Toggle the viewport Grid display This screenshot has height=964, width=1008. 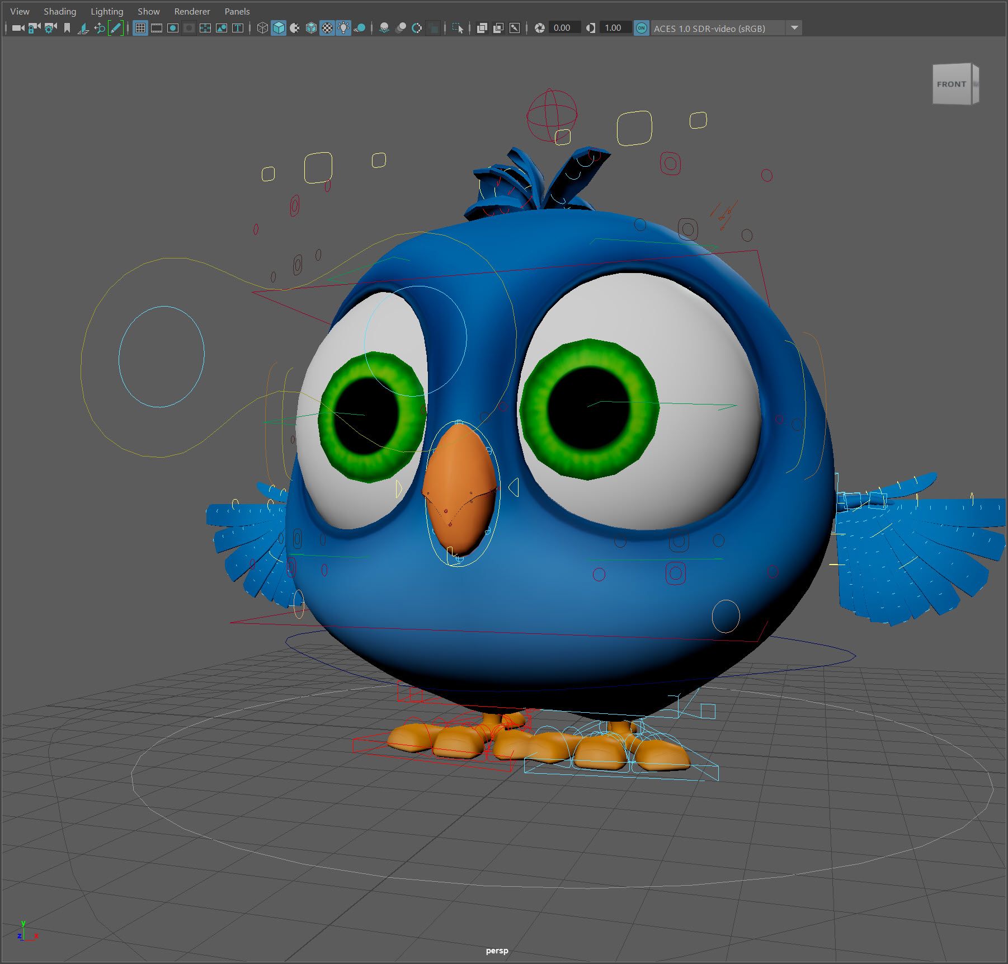pyautogui.click(x=140, y=28)
